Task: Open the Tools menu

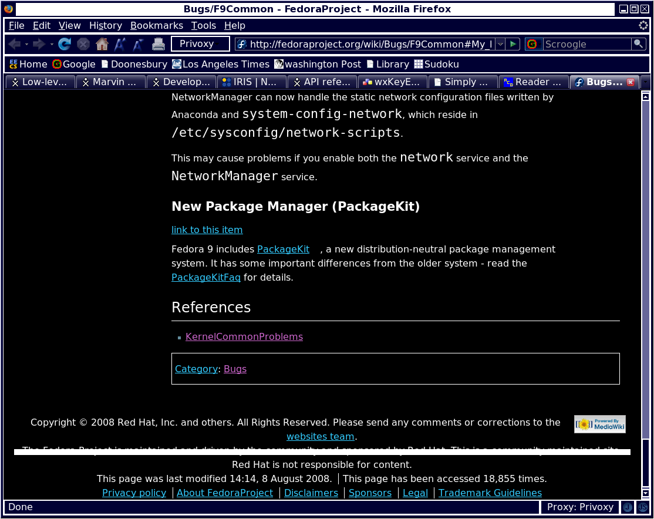Action: click(x=204, y=25)
